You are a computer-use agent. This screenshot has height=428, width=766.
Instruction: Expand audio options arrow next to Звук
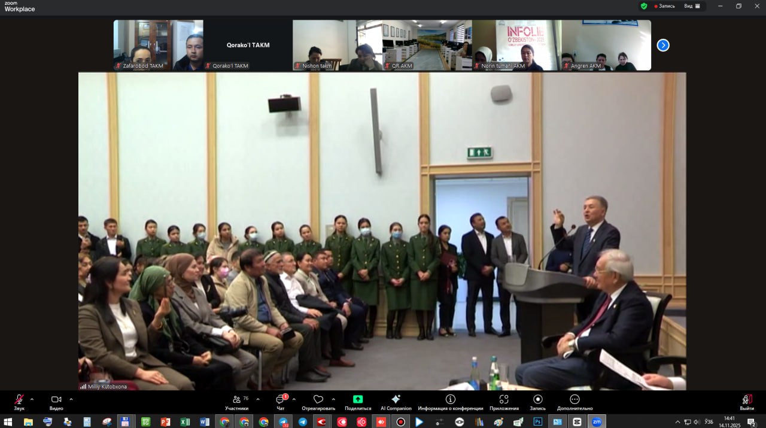(x=32, y=399)
